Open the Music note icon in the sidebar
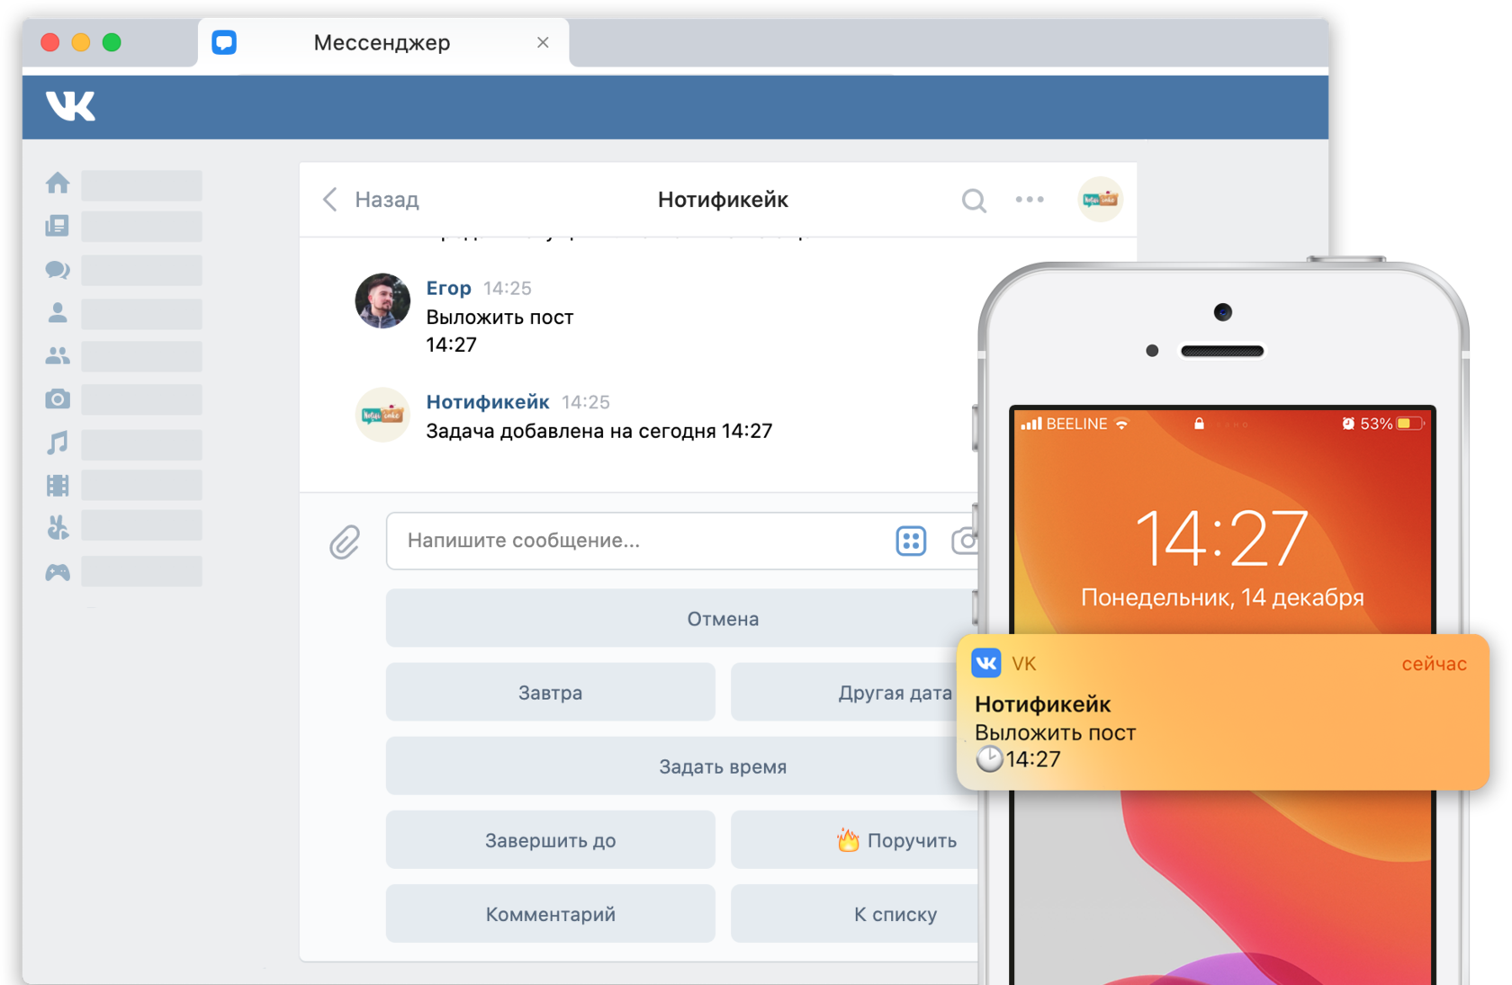This screenshot has height=985, width=1512. point(58,443)
